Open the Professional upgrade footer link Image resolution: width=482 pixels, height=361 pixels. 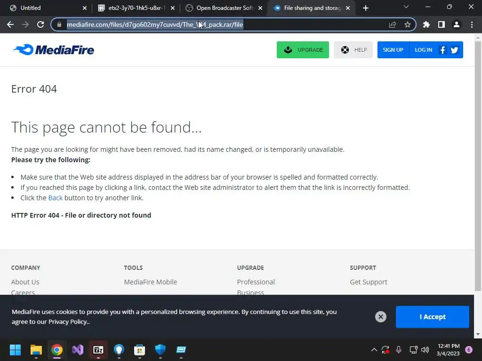[x=256, y=282]
